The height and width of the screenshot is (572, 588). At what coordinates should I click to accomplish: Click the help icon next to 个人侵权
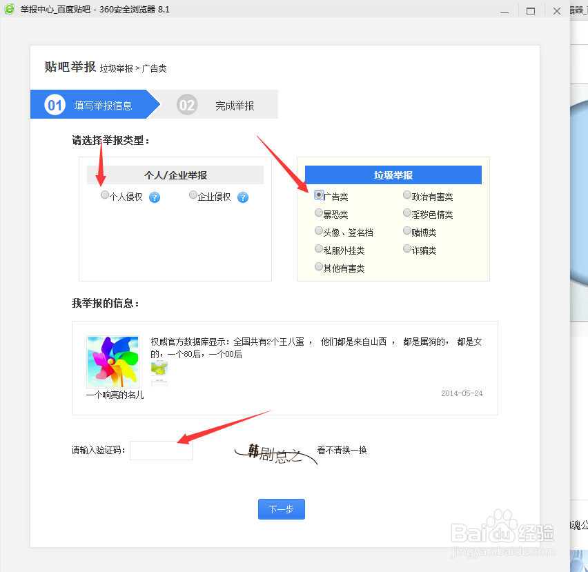click(x=155, y=197)
